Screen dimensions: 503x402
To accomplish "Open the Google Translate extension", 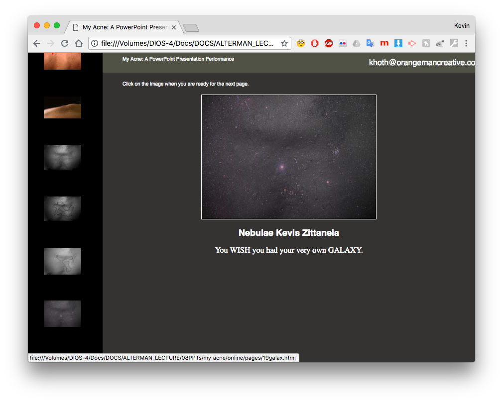I will pos(370,43).
